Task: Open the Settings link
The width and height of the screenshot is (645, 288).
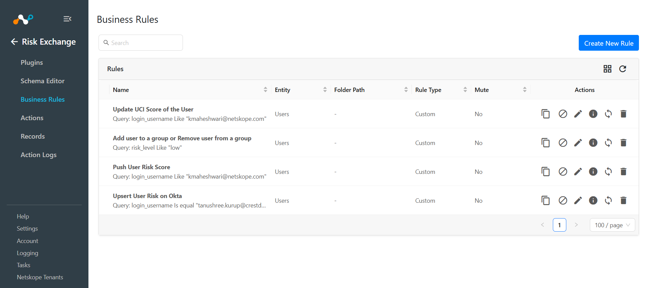Action: click(x=27, y=229)
